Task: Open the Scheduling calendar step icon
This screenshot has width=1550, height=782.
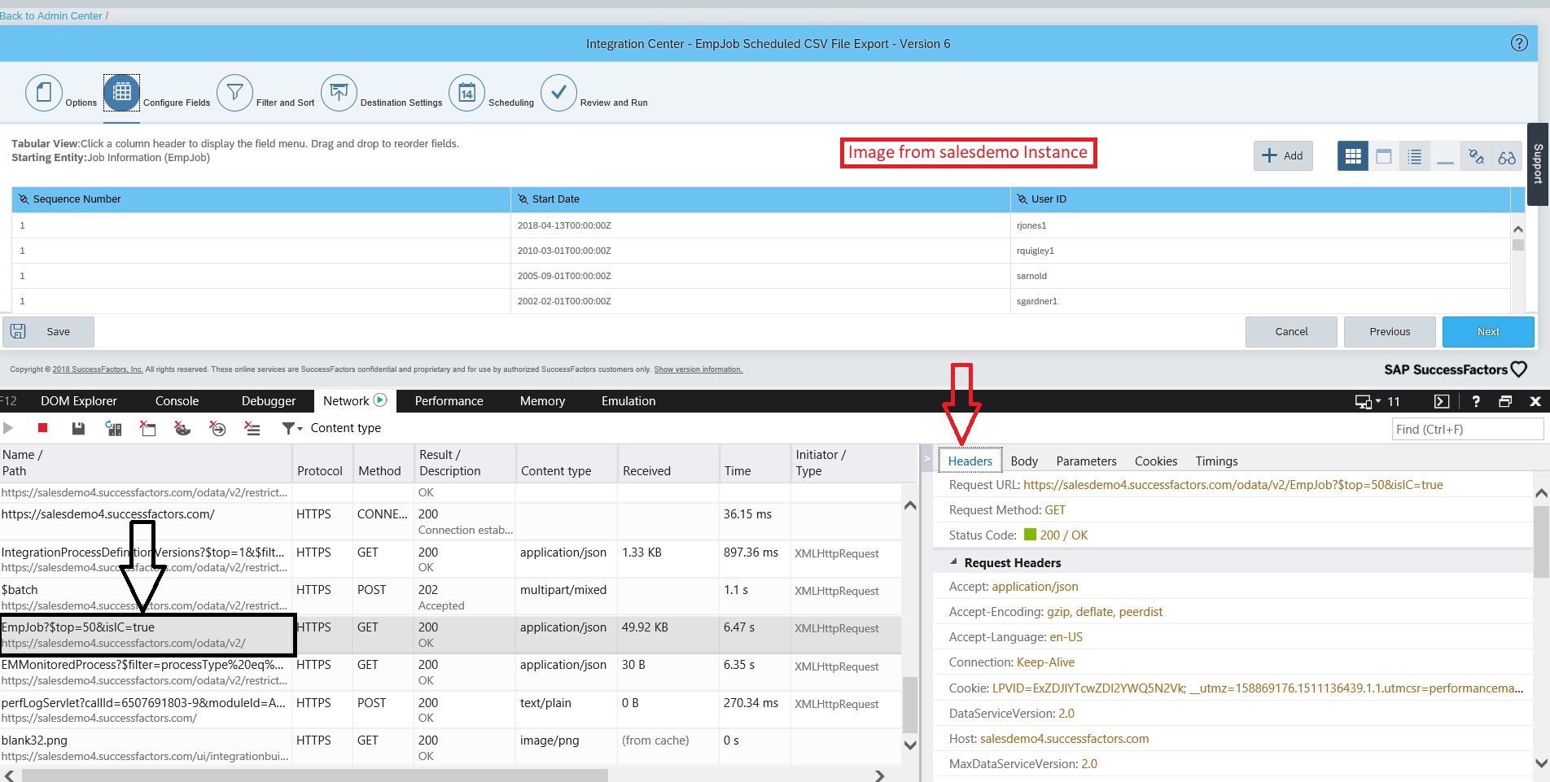Action: coord(466,93)
